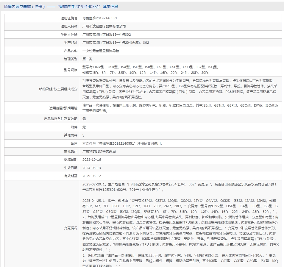Image resolution: width=284 pixels, height=267 pixels.
Task: Click the expiry date 2029-05-12
Action: tap(92, 176)
